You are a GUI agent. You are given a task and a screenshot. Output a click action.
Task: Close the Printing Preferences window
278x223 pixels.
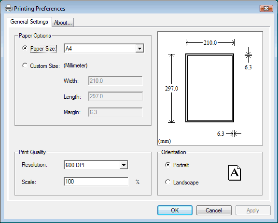pyautogui.click(x=266, y=8)
